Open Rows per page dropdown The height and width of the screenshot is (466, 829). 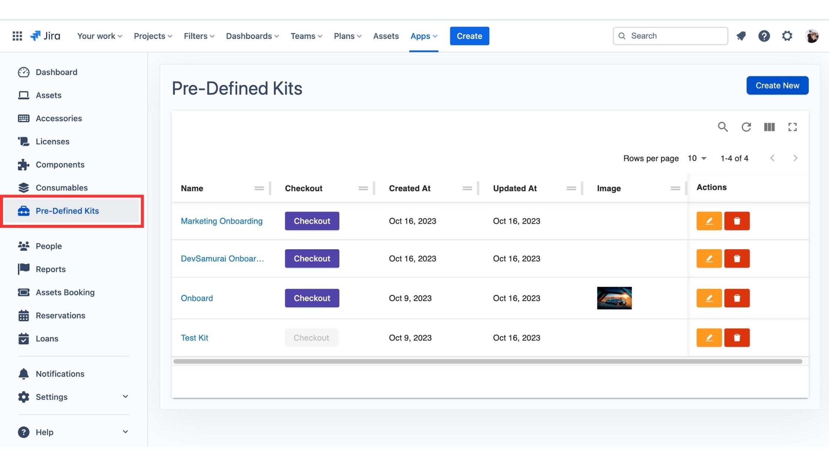(x=697, y=158)
